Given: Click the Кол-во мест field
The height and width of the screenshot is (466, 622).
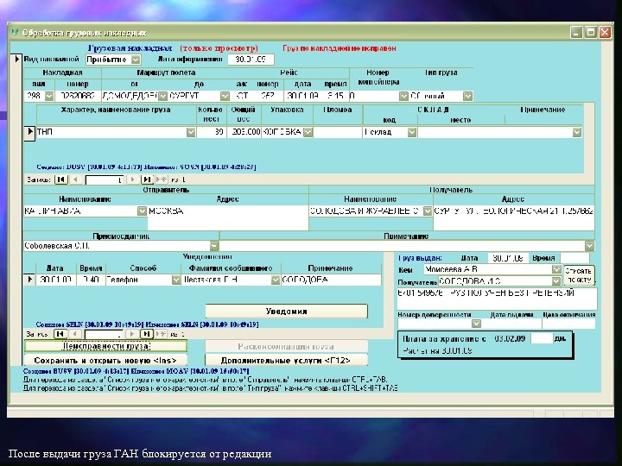Looking at the screenshot, I should click(x=211, y=132).
